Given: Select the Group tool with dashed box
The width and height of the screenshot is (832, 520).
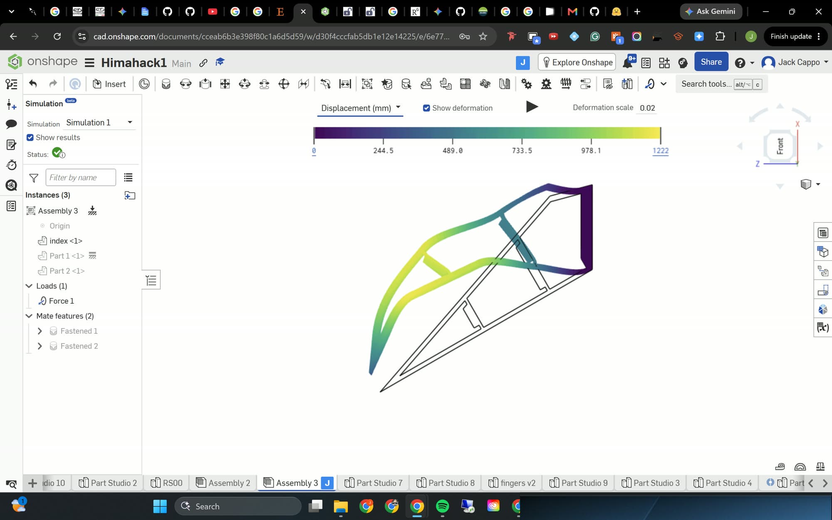Looking at the screenshot, I should (367, 84).
